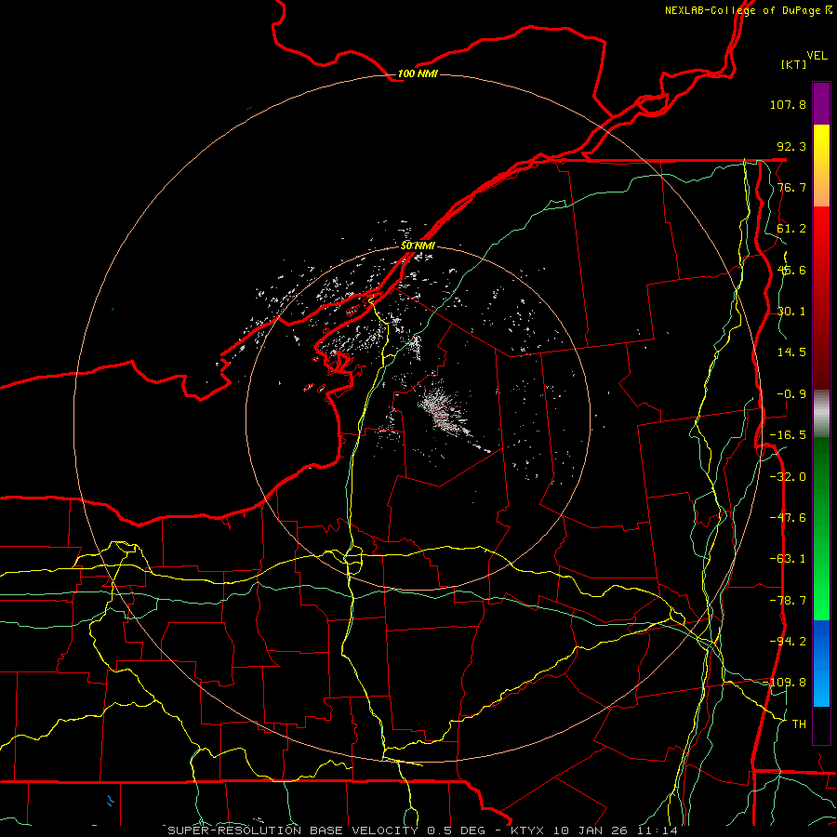Click the -94.2 value on velocity scale
Viewport: 837px width, 837px height.
coord(788,642)
